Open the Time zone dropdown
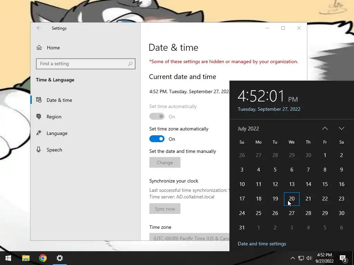 189,237
